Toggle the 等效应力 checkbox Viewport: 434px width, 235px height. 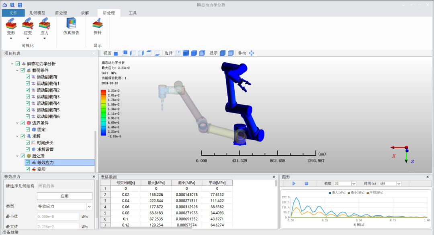click(x=28, y=163)
